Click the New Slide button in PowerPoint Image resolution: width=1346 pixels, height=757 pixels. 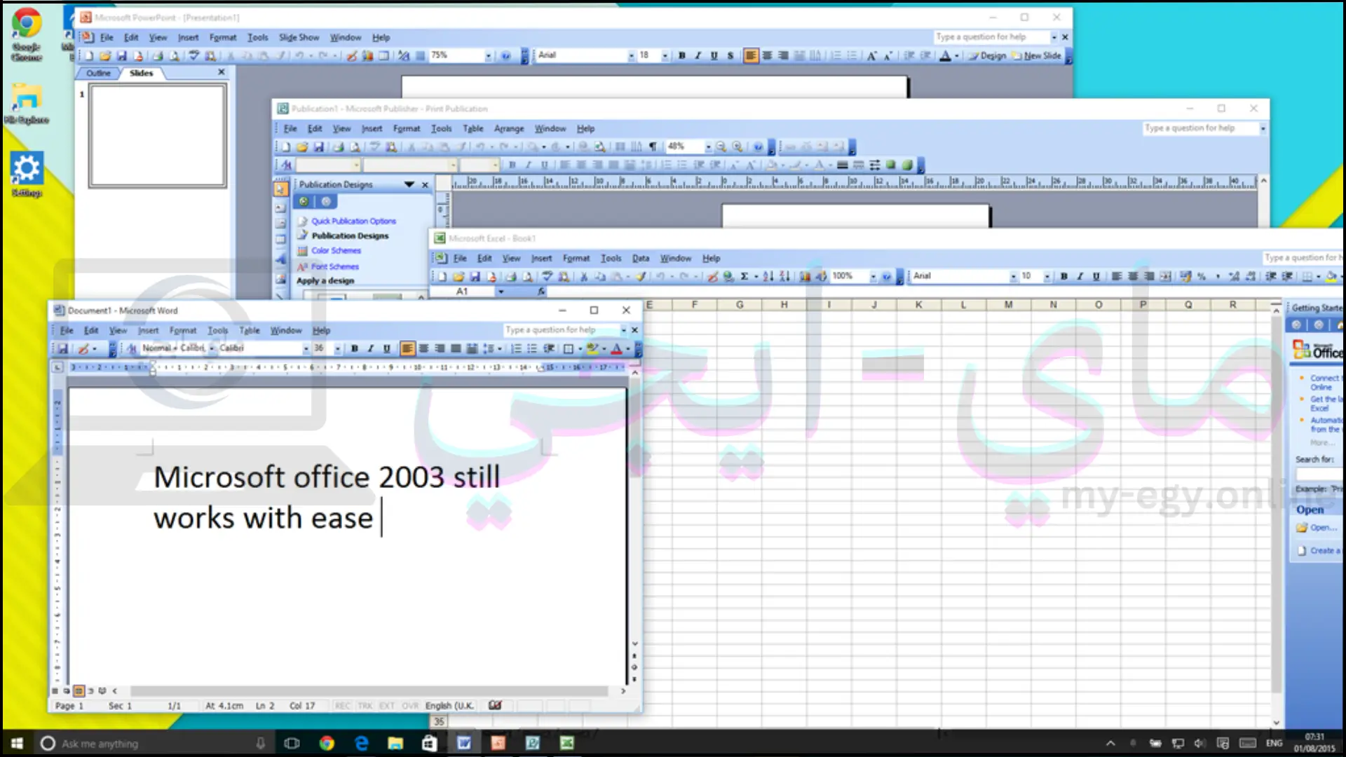1036,55
